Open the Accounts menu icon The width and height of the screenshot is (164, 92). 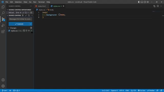point(3,80)
